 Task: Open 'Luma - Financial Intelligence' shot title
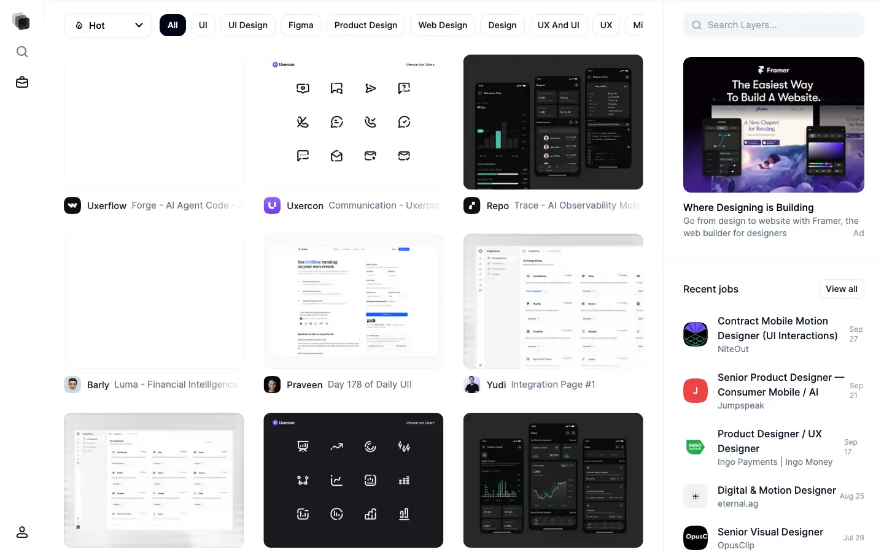tap(176, 385)
